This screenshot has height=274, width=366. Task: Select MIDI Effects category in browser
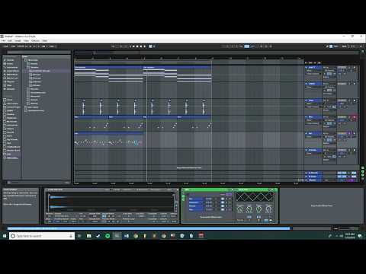coord(11,75)
